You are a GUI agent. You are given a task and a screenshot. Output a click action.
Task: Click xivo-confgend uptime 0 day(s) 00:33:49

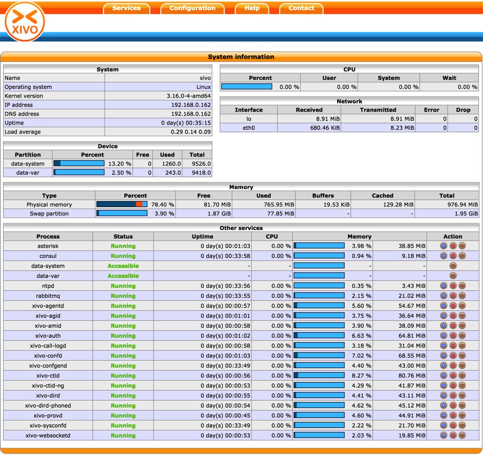coord(225,366)
